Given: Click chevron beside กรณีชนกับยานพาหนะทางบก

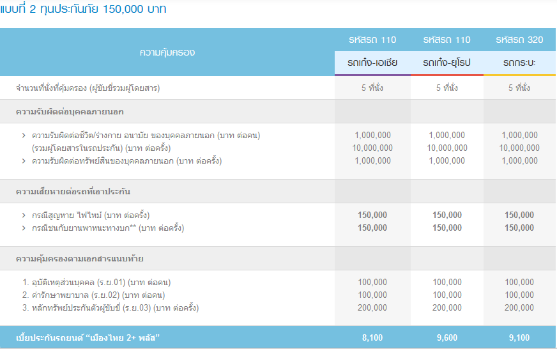Looking at the screenshot, I should [x=24, y=228].
